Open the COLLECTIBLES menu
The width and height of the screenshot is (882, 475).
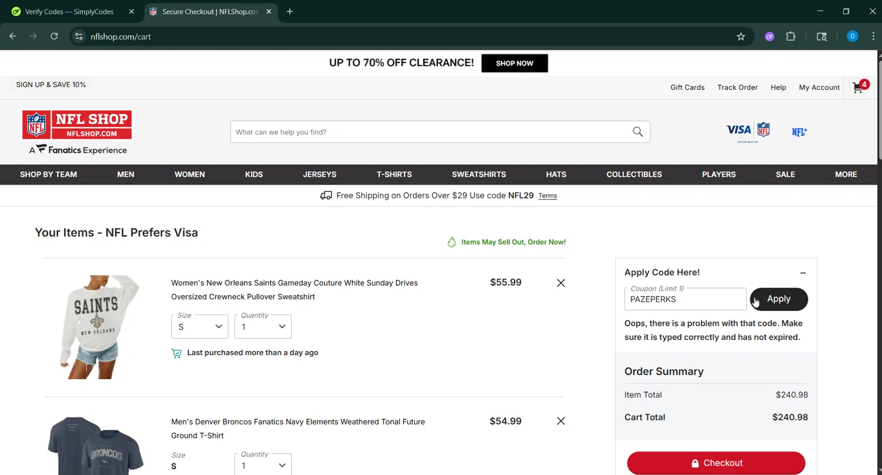[x=634, y=174]
